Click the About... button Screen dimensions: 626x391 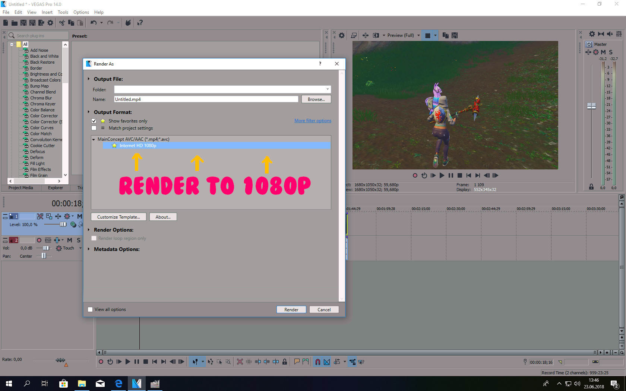pos(163,217)
